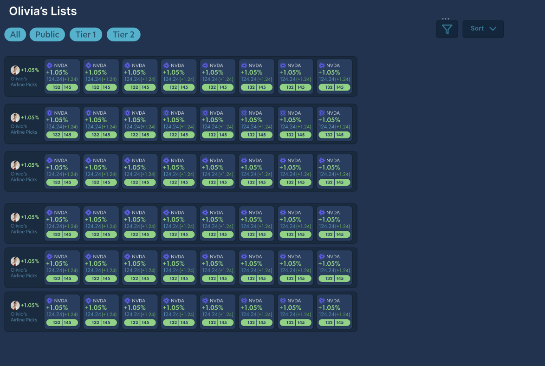Enable the Tier 1 filter

coord(85,34)
